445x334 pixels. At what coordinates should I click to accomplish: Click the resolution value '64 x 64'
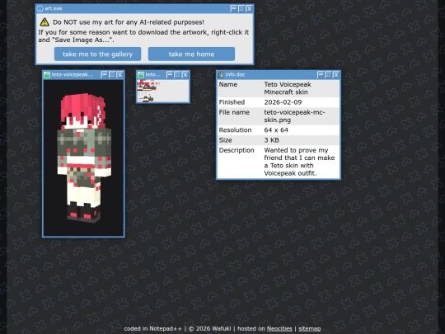(276, 130)
